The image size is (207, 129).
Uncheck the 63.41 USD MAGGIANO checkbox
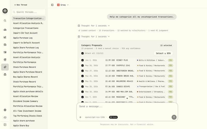point(83,97)
